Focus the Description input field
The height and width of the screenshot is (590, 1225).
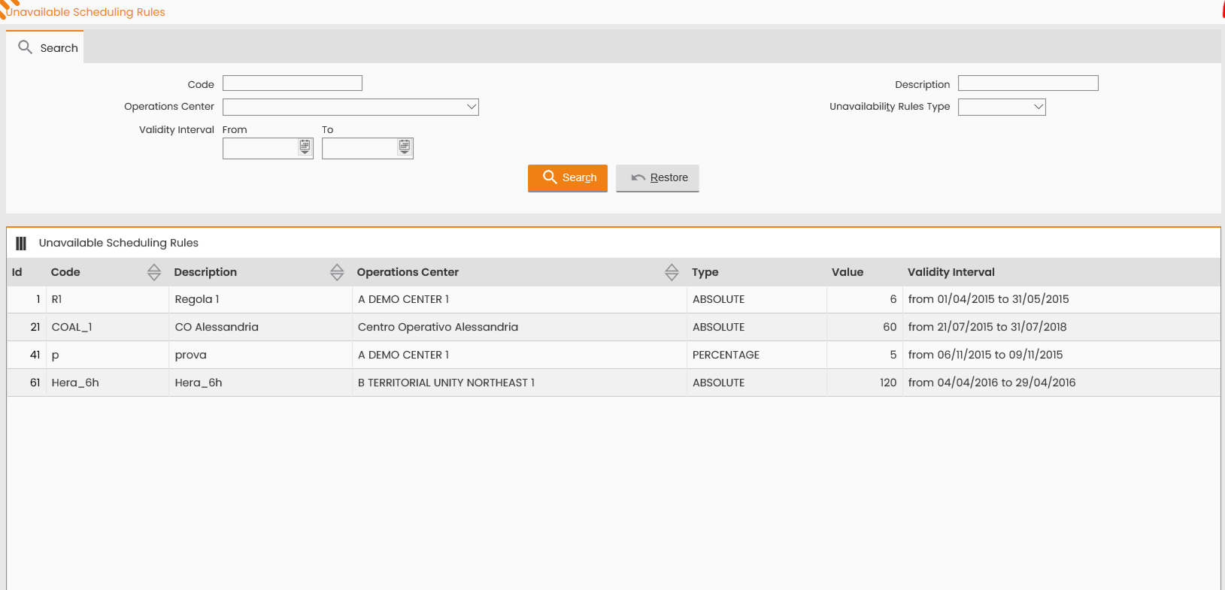(x=1028, y=83)
